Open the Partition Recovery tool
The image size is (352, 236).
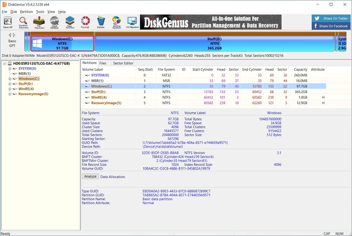(23, 23)
